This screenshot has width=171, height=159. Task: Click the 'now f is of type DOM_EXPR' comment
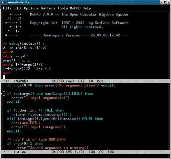[37, 139]
